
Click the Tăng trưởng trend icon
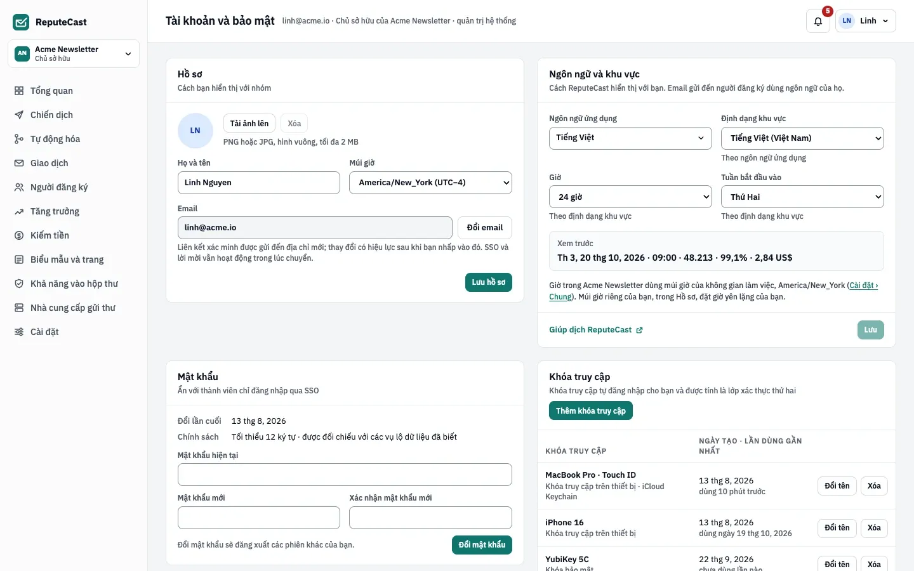click(19, 211)
